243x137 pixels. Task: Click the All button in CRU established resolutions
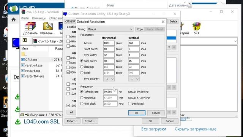(71, 112)
